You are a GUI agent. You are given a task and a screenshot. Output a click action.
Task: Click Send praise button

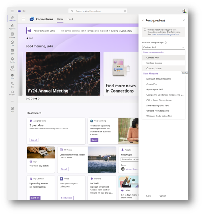67,198
